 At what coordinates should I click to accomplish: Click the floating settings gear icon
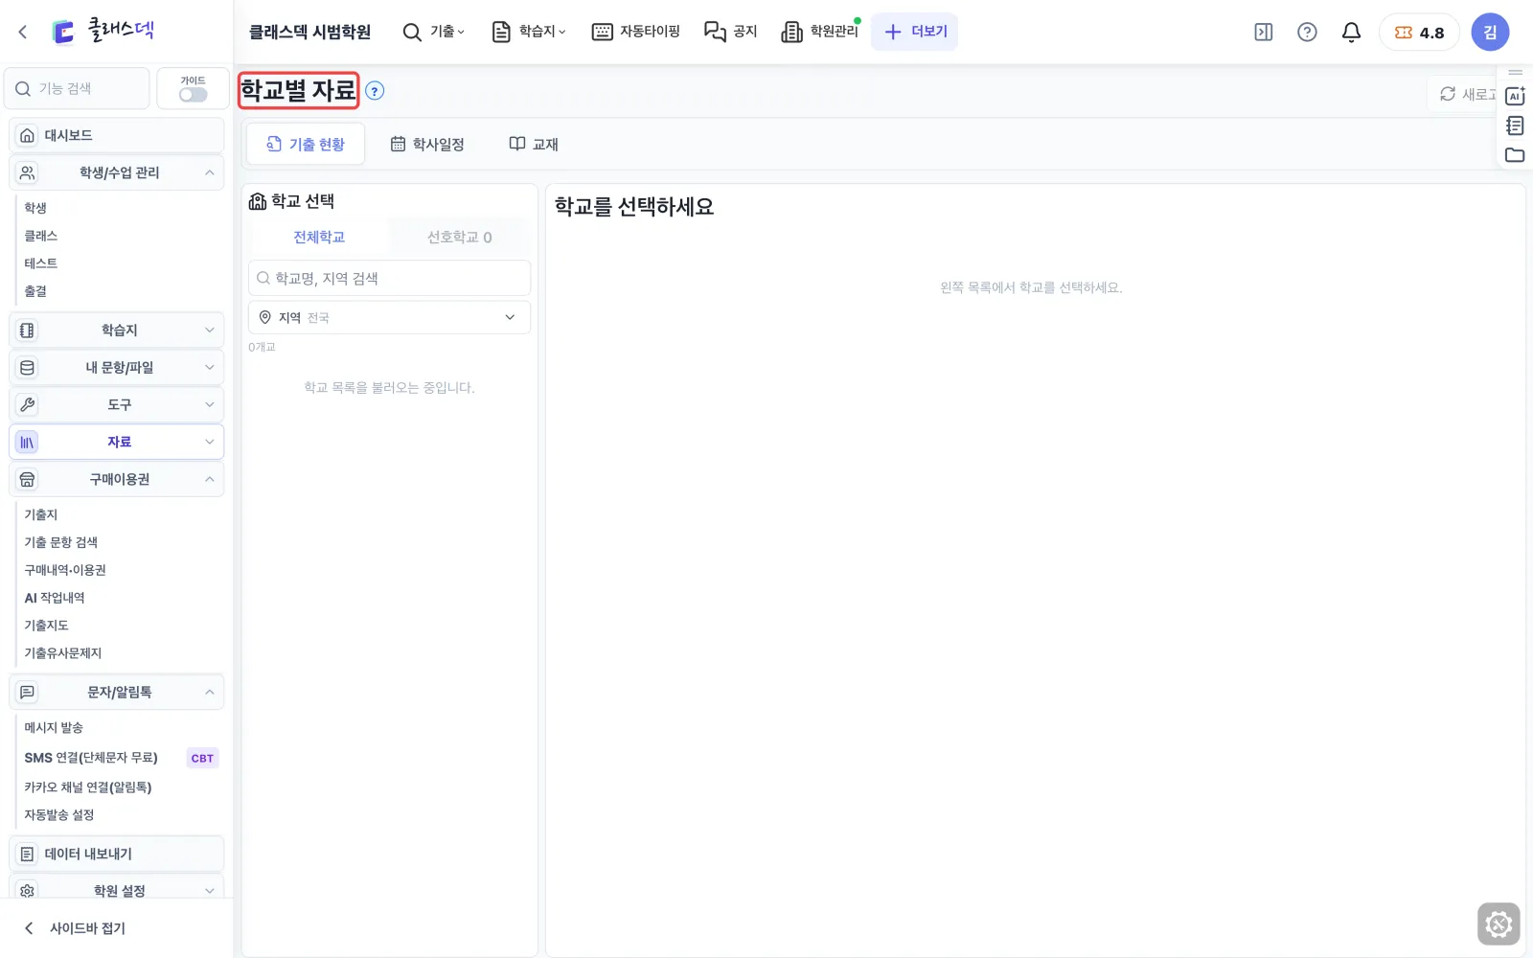pyautogui.click(x=1499, y=924)
